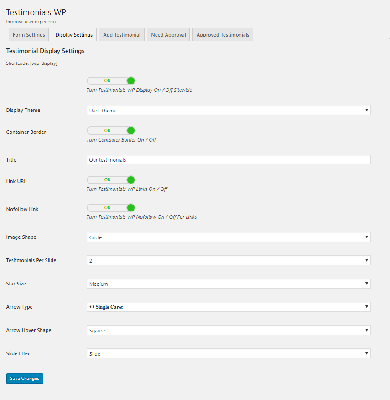Click the Testimonials WP page title
Viewport: 390px width, 400px height.
click(x=36, y=12)
